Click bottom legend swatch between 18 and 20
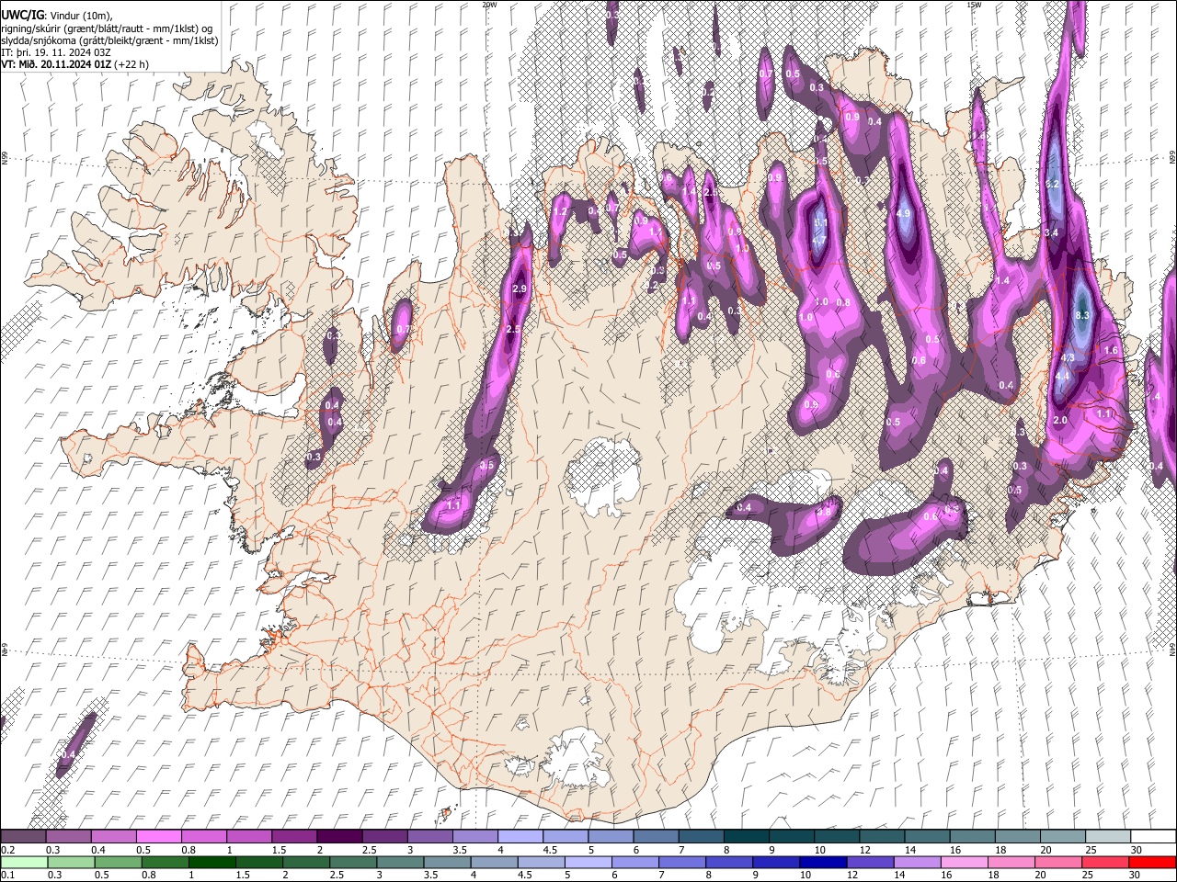Image resolution: width=1177 pixels, height=882 pixels. tap(1011, 862)
